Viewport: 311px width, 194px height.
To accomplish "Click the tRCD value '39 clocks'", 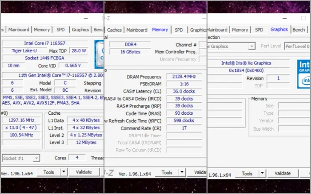I will coord(184,99).
